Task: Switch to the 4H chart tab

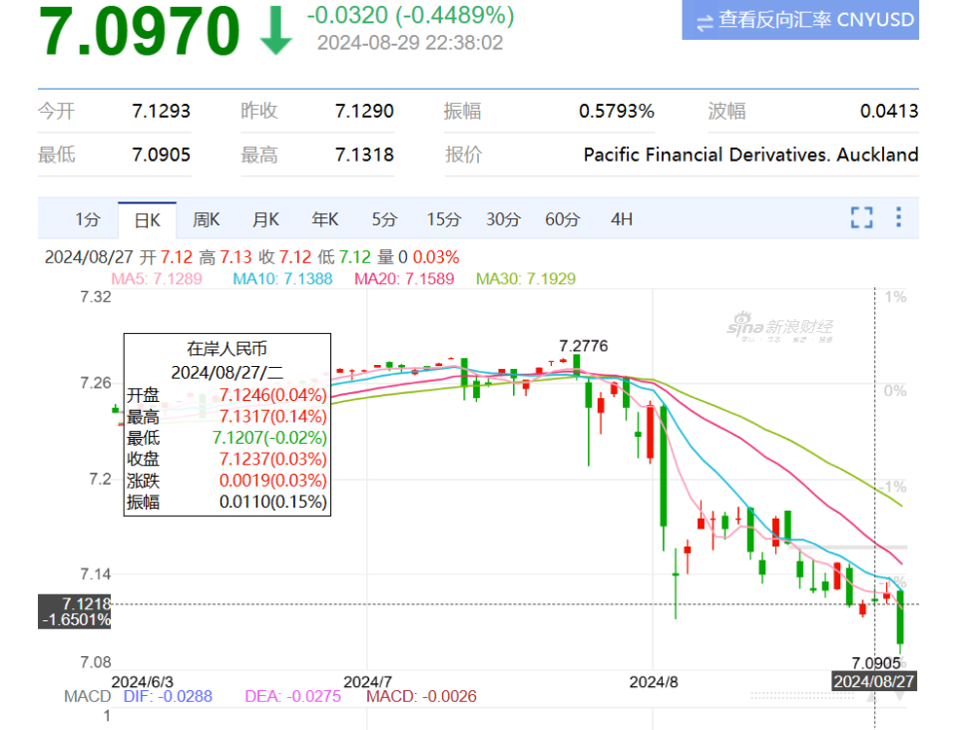Action: tap(622, 219)
